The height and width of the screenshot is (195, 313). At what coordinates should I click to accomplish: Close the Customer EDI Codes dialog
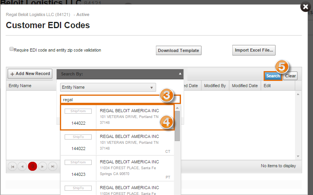(306, 7)
